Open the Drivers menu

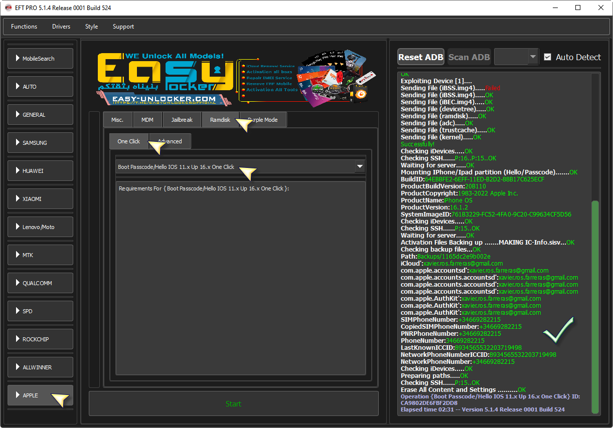tap(61, 27)
